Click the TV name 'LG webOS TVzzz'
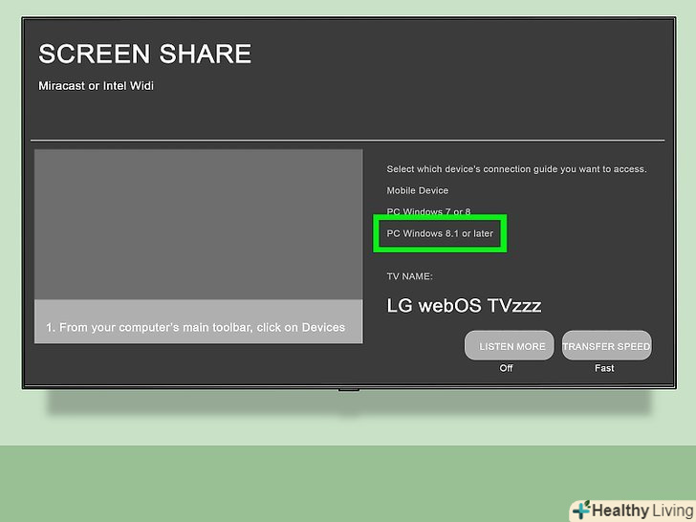This screenshot has height=522, width=696. [464, 305]
